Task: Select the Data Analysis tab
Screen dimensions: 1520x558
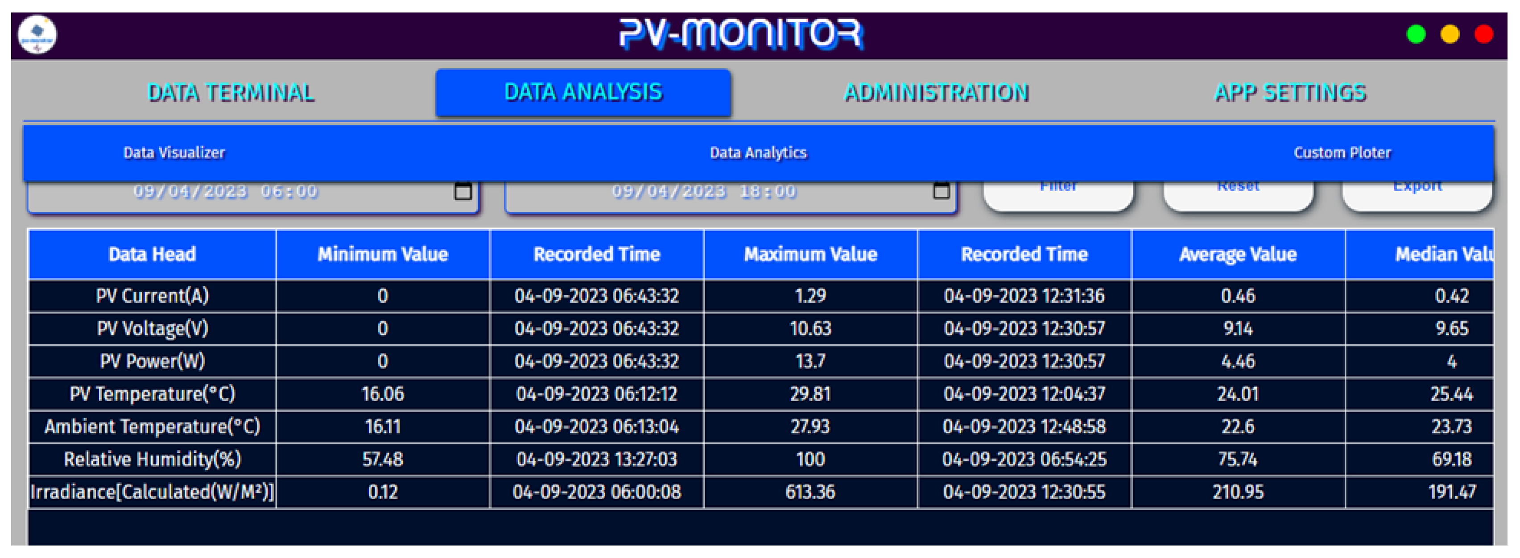Action: [583, 93]
